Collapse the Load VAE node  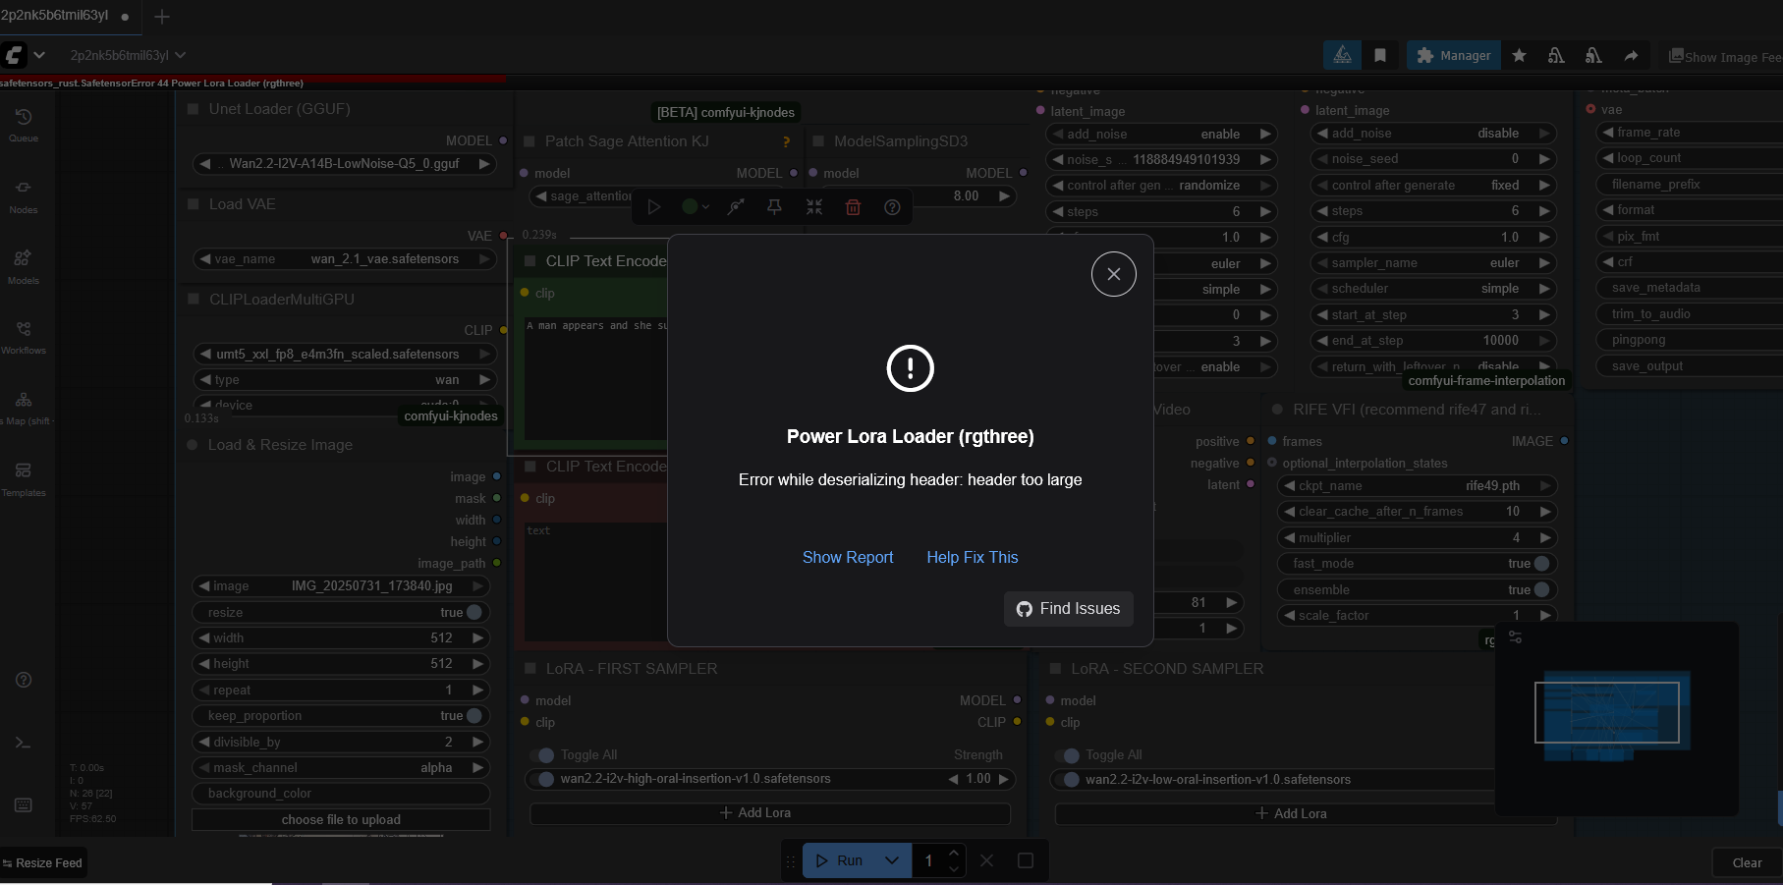[x=194, y=204]
